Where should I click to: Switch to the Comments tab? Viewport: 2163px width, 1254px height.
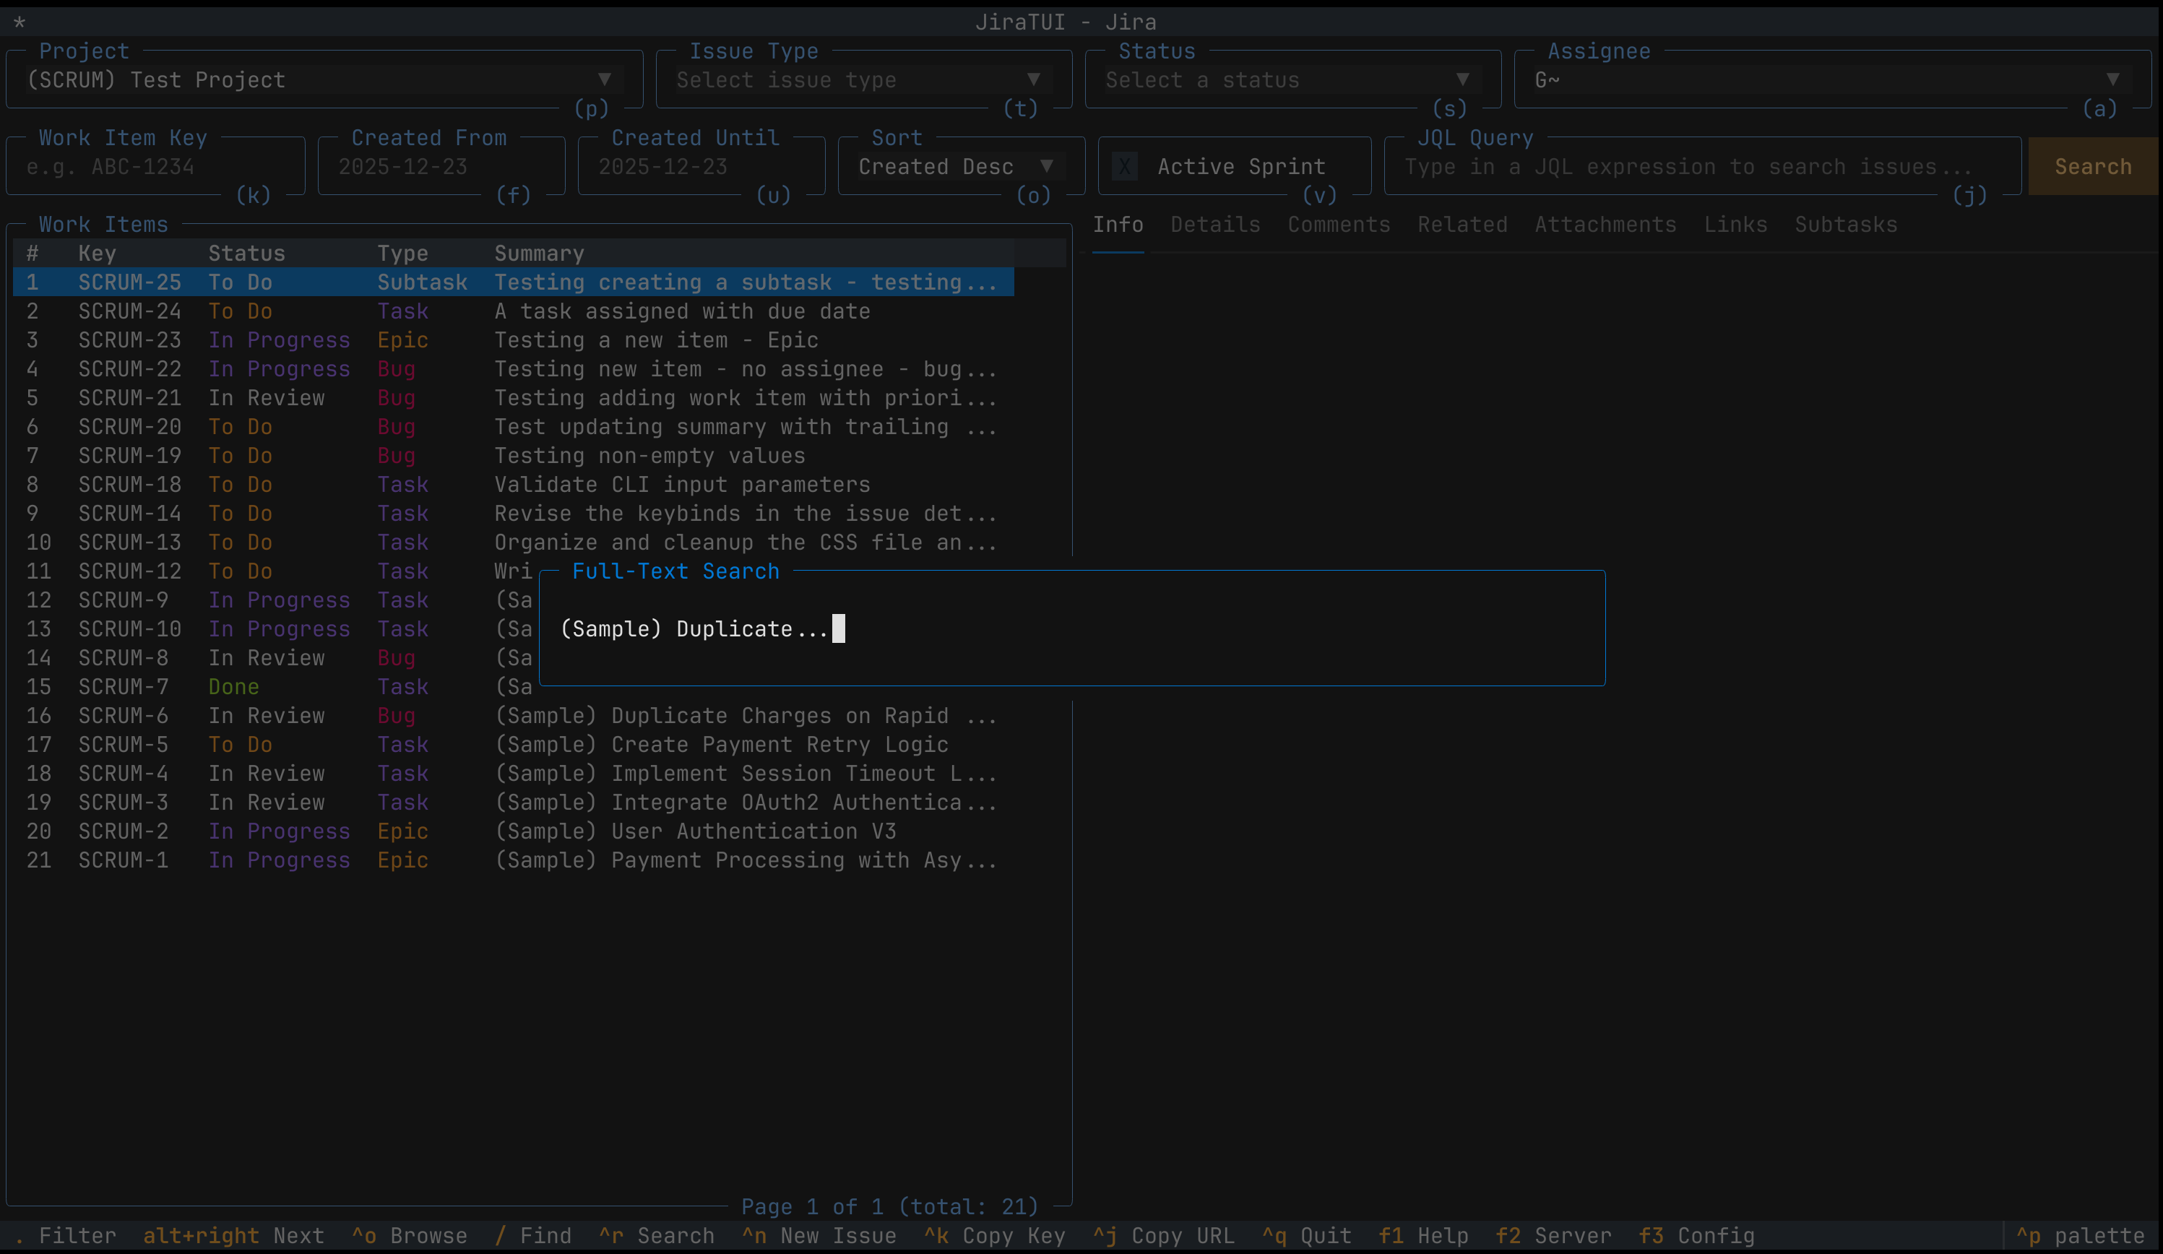[x=1338, y=225]
